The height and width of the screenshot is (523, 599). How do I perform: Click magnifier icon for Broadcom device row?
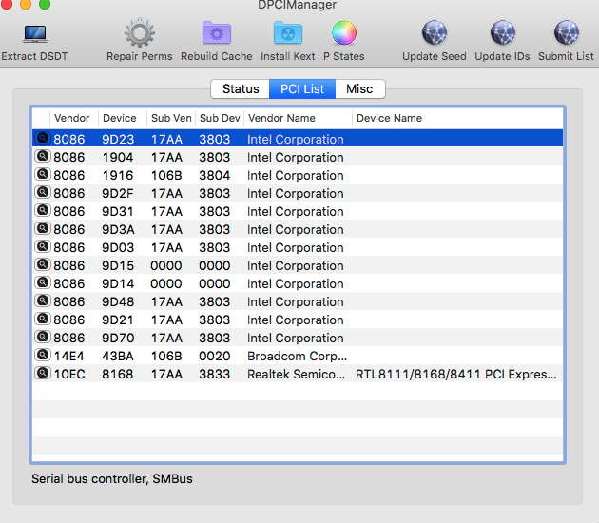coord(42,356)
